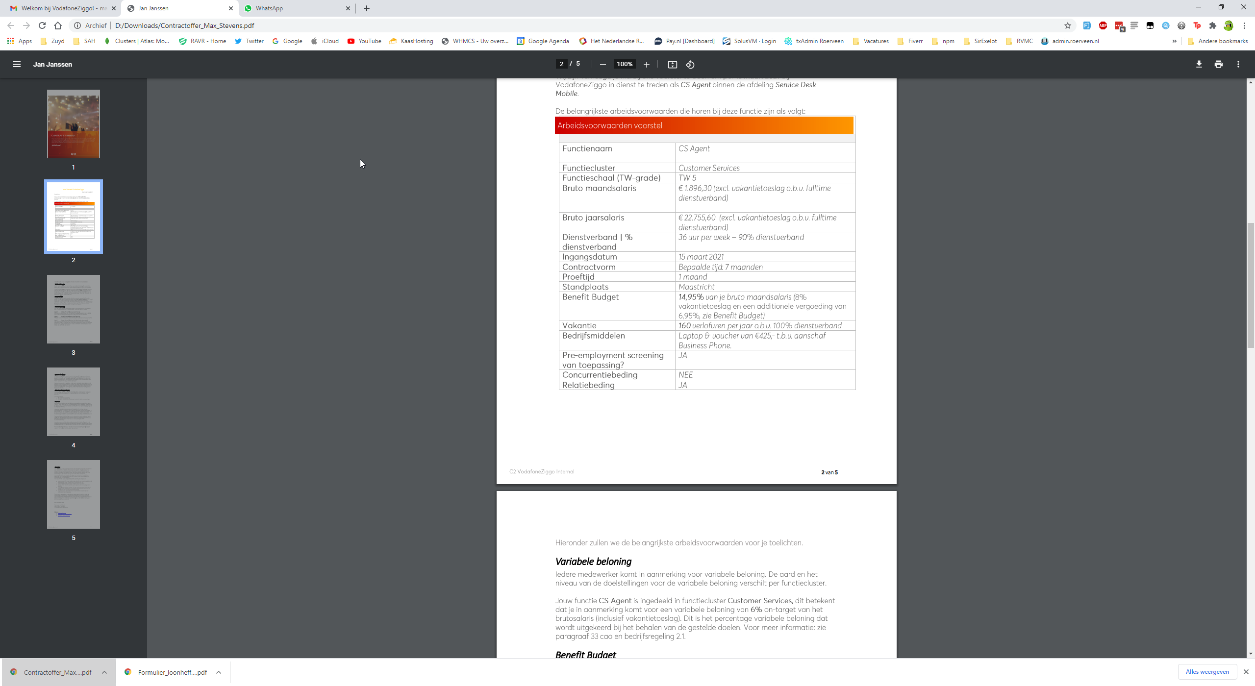The height and width of the screenshot is (686, 1255).
Task: Open the extensions puzzle icon
Action: click(x=1213, y=25)
